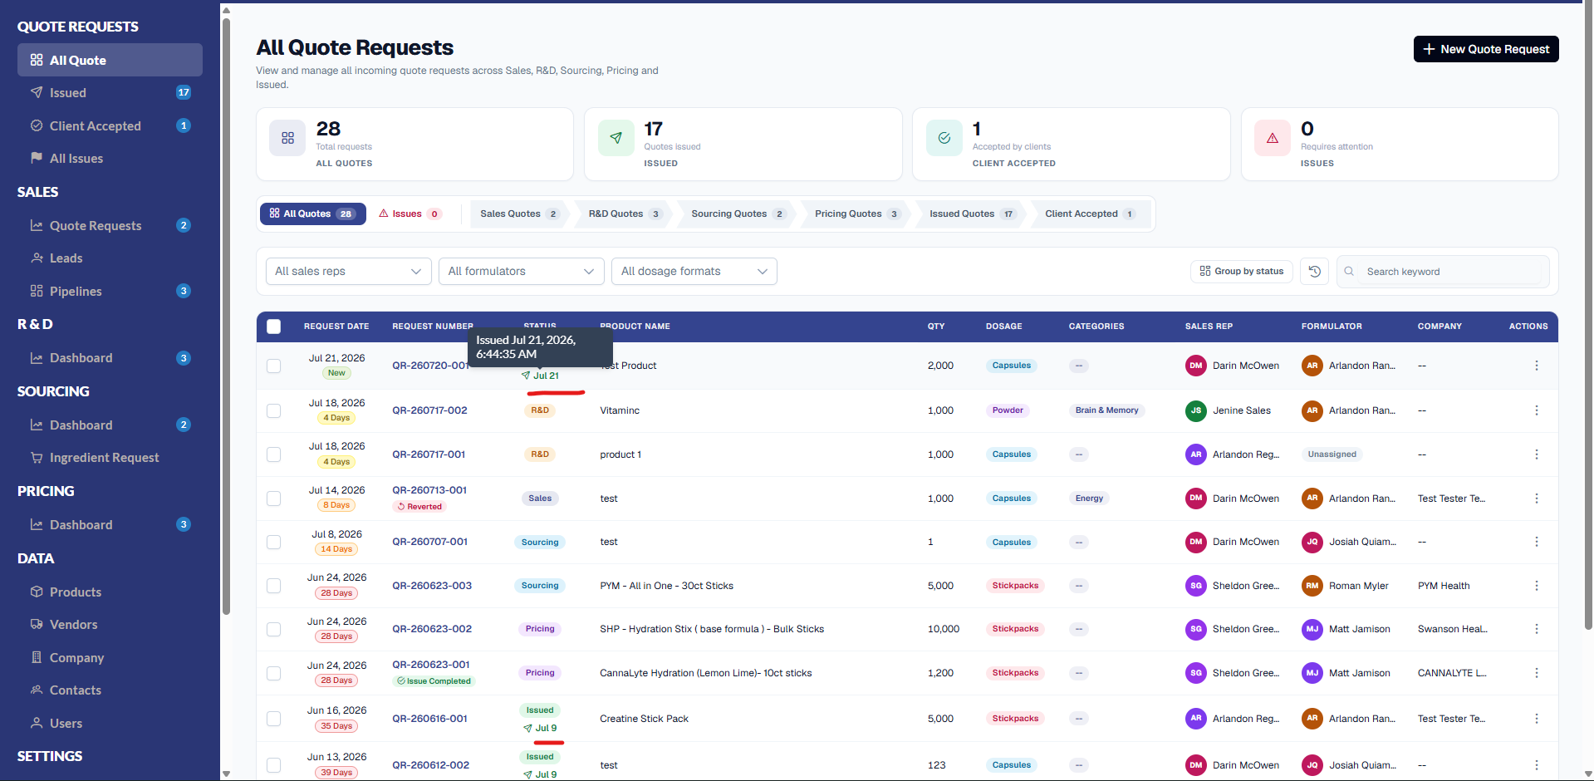Click the Vendors truck icon in sidebar
Viewport: 1594px width, 781px height.
click(x=37, y=624)
